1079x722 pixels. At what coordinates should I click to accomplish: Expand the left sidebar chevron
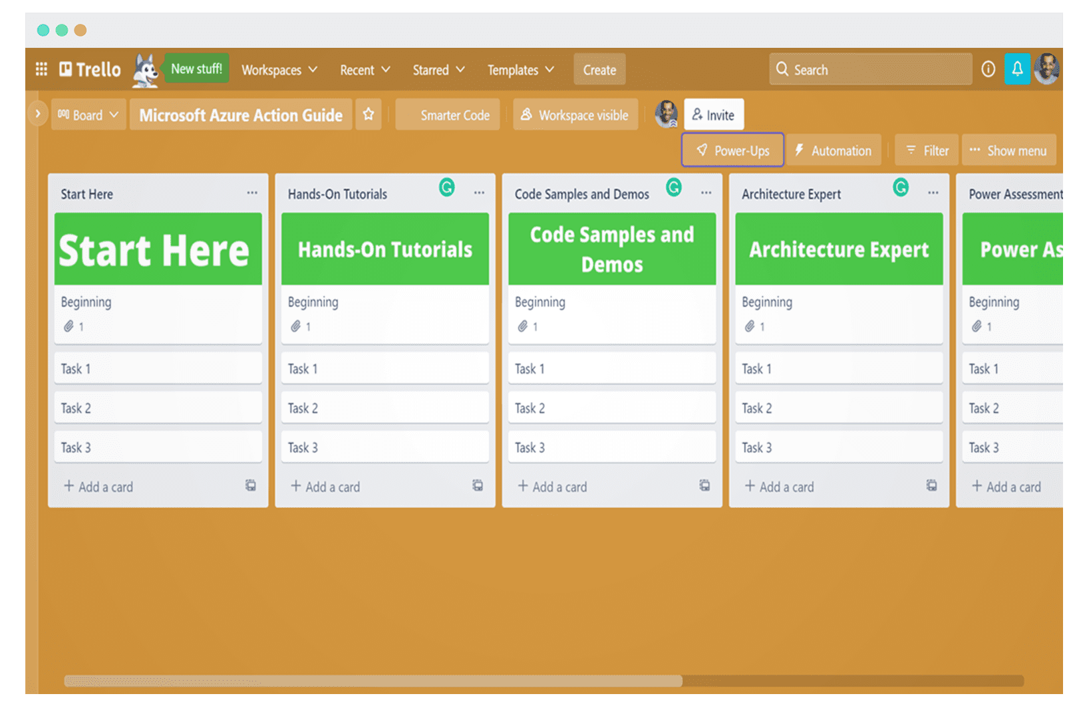[x=38, y=114]
